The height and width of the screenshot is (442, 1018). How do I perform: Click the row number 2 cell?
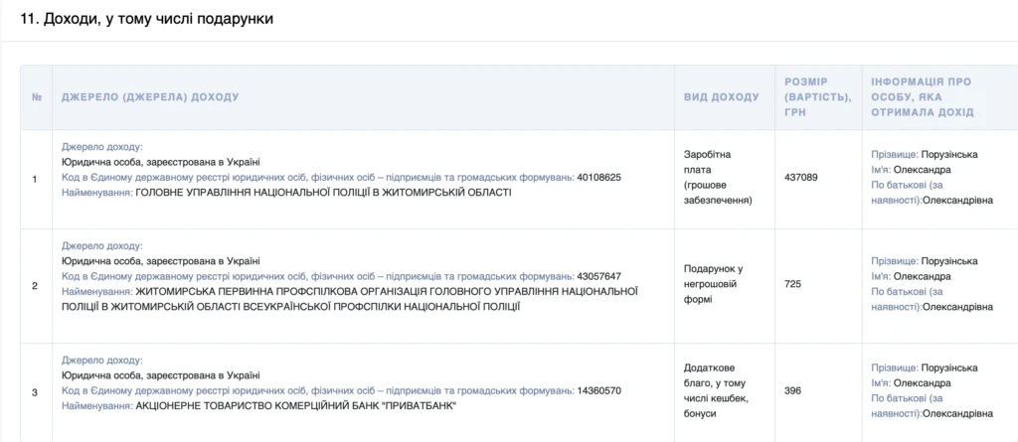coord(36,286)
